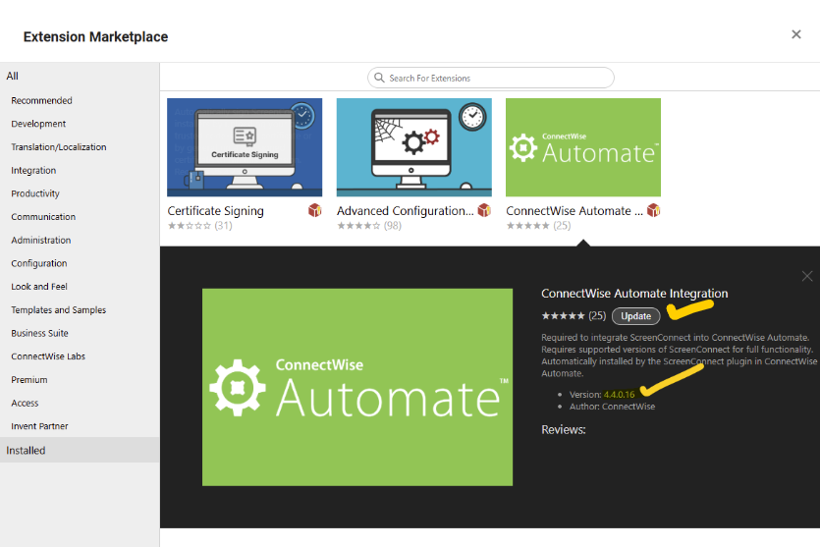Click the Certificate Signing star rating (31)
The width and height of the screenshot is (820, 547).
199,226
